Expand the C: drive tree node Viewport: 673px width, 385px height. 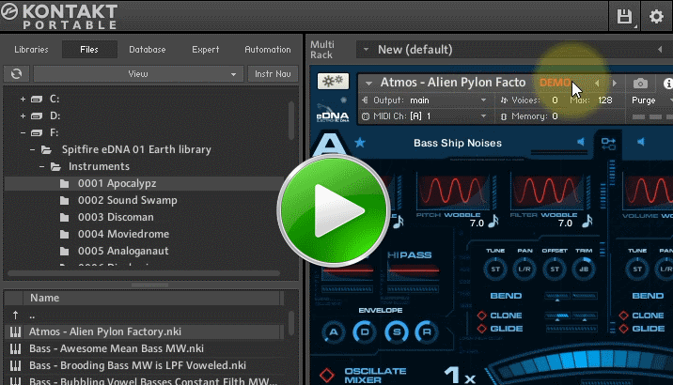[22, 98]
